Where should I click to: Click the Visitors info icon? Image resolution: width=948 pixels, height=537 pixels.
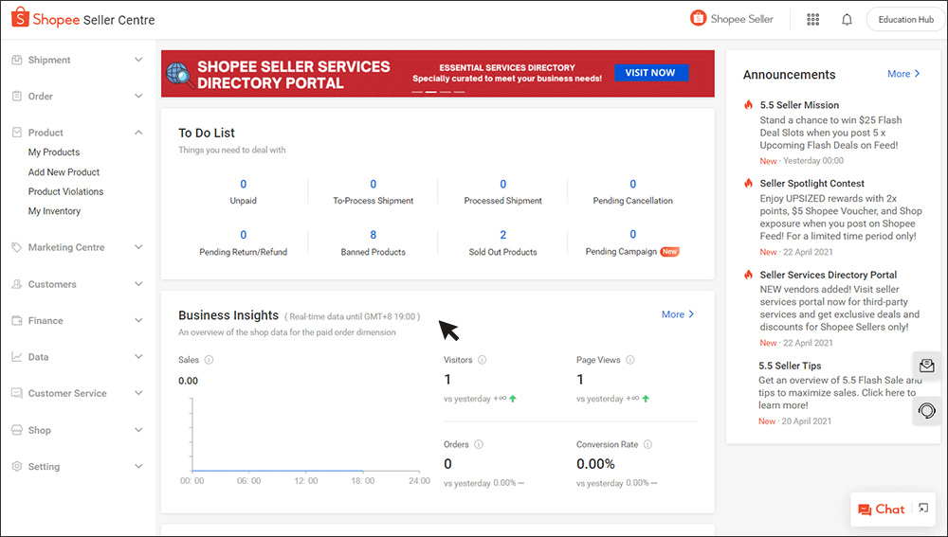tap(482, 359)
